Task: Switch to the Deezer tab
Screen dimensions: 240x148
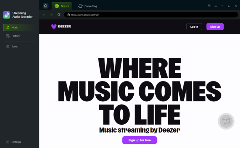Action: [x=62, y=6]
